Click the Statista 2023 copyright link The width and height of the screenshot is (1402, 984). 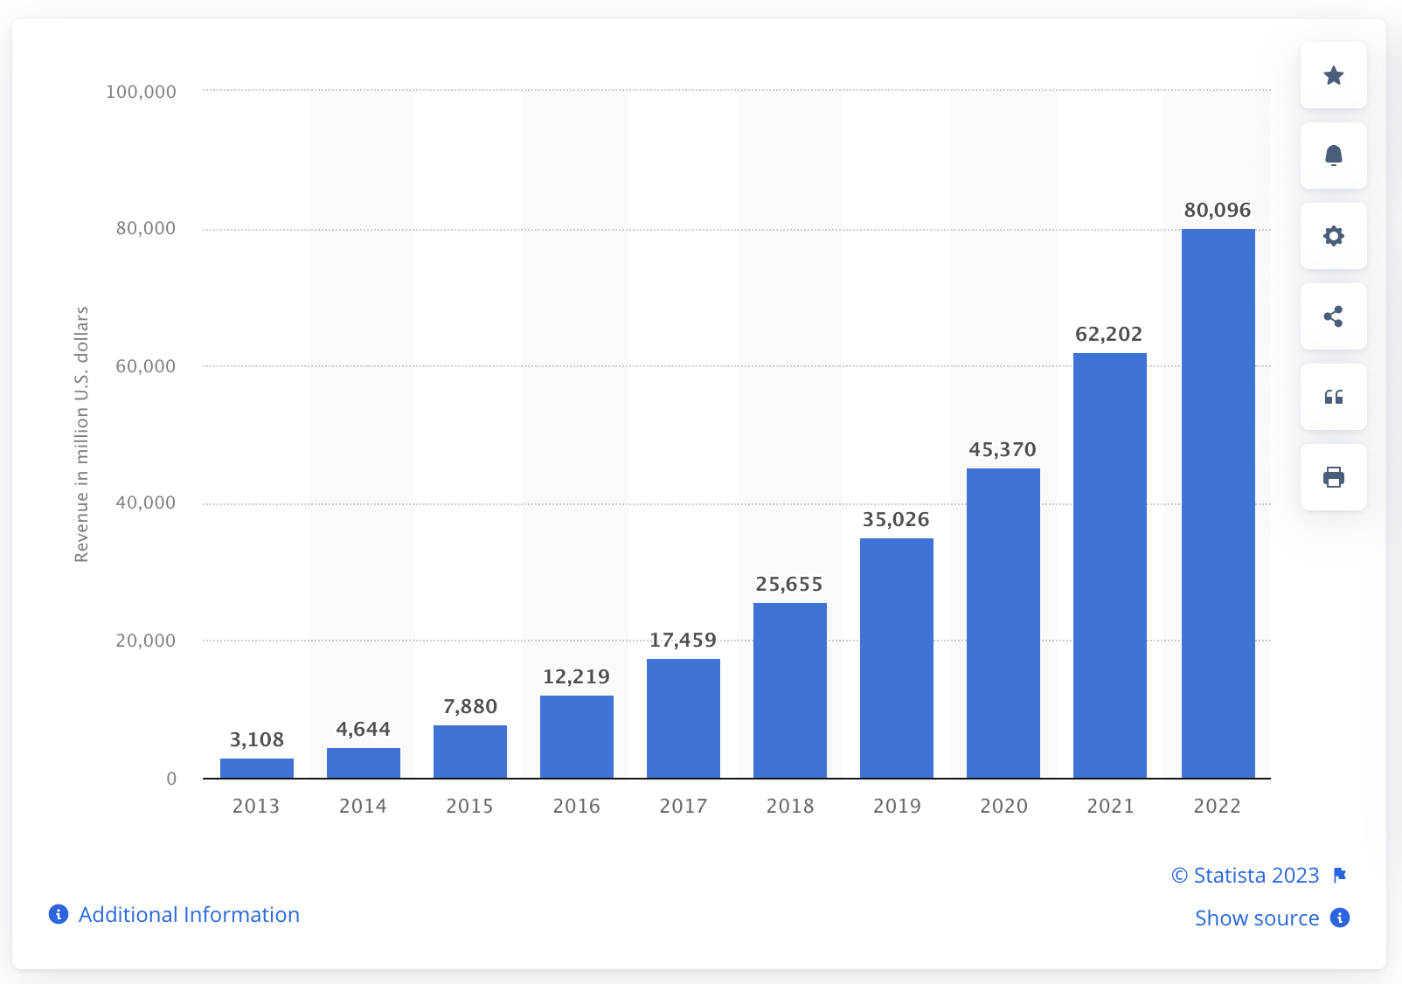pos(1245,875)
